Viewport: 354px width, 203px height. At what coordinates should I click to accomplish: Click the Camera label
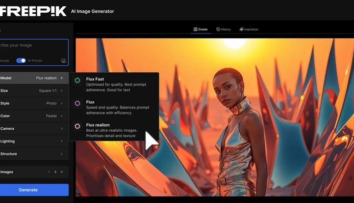(x=7, y=128)
